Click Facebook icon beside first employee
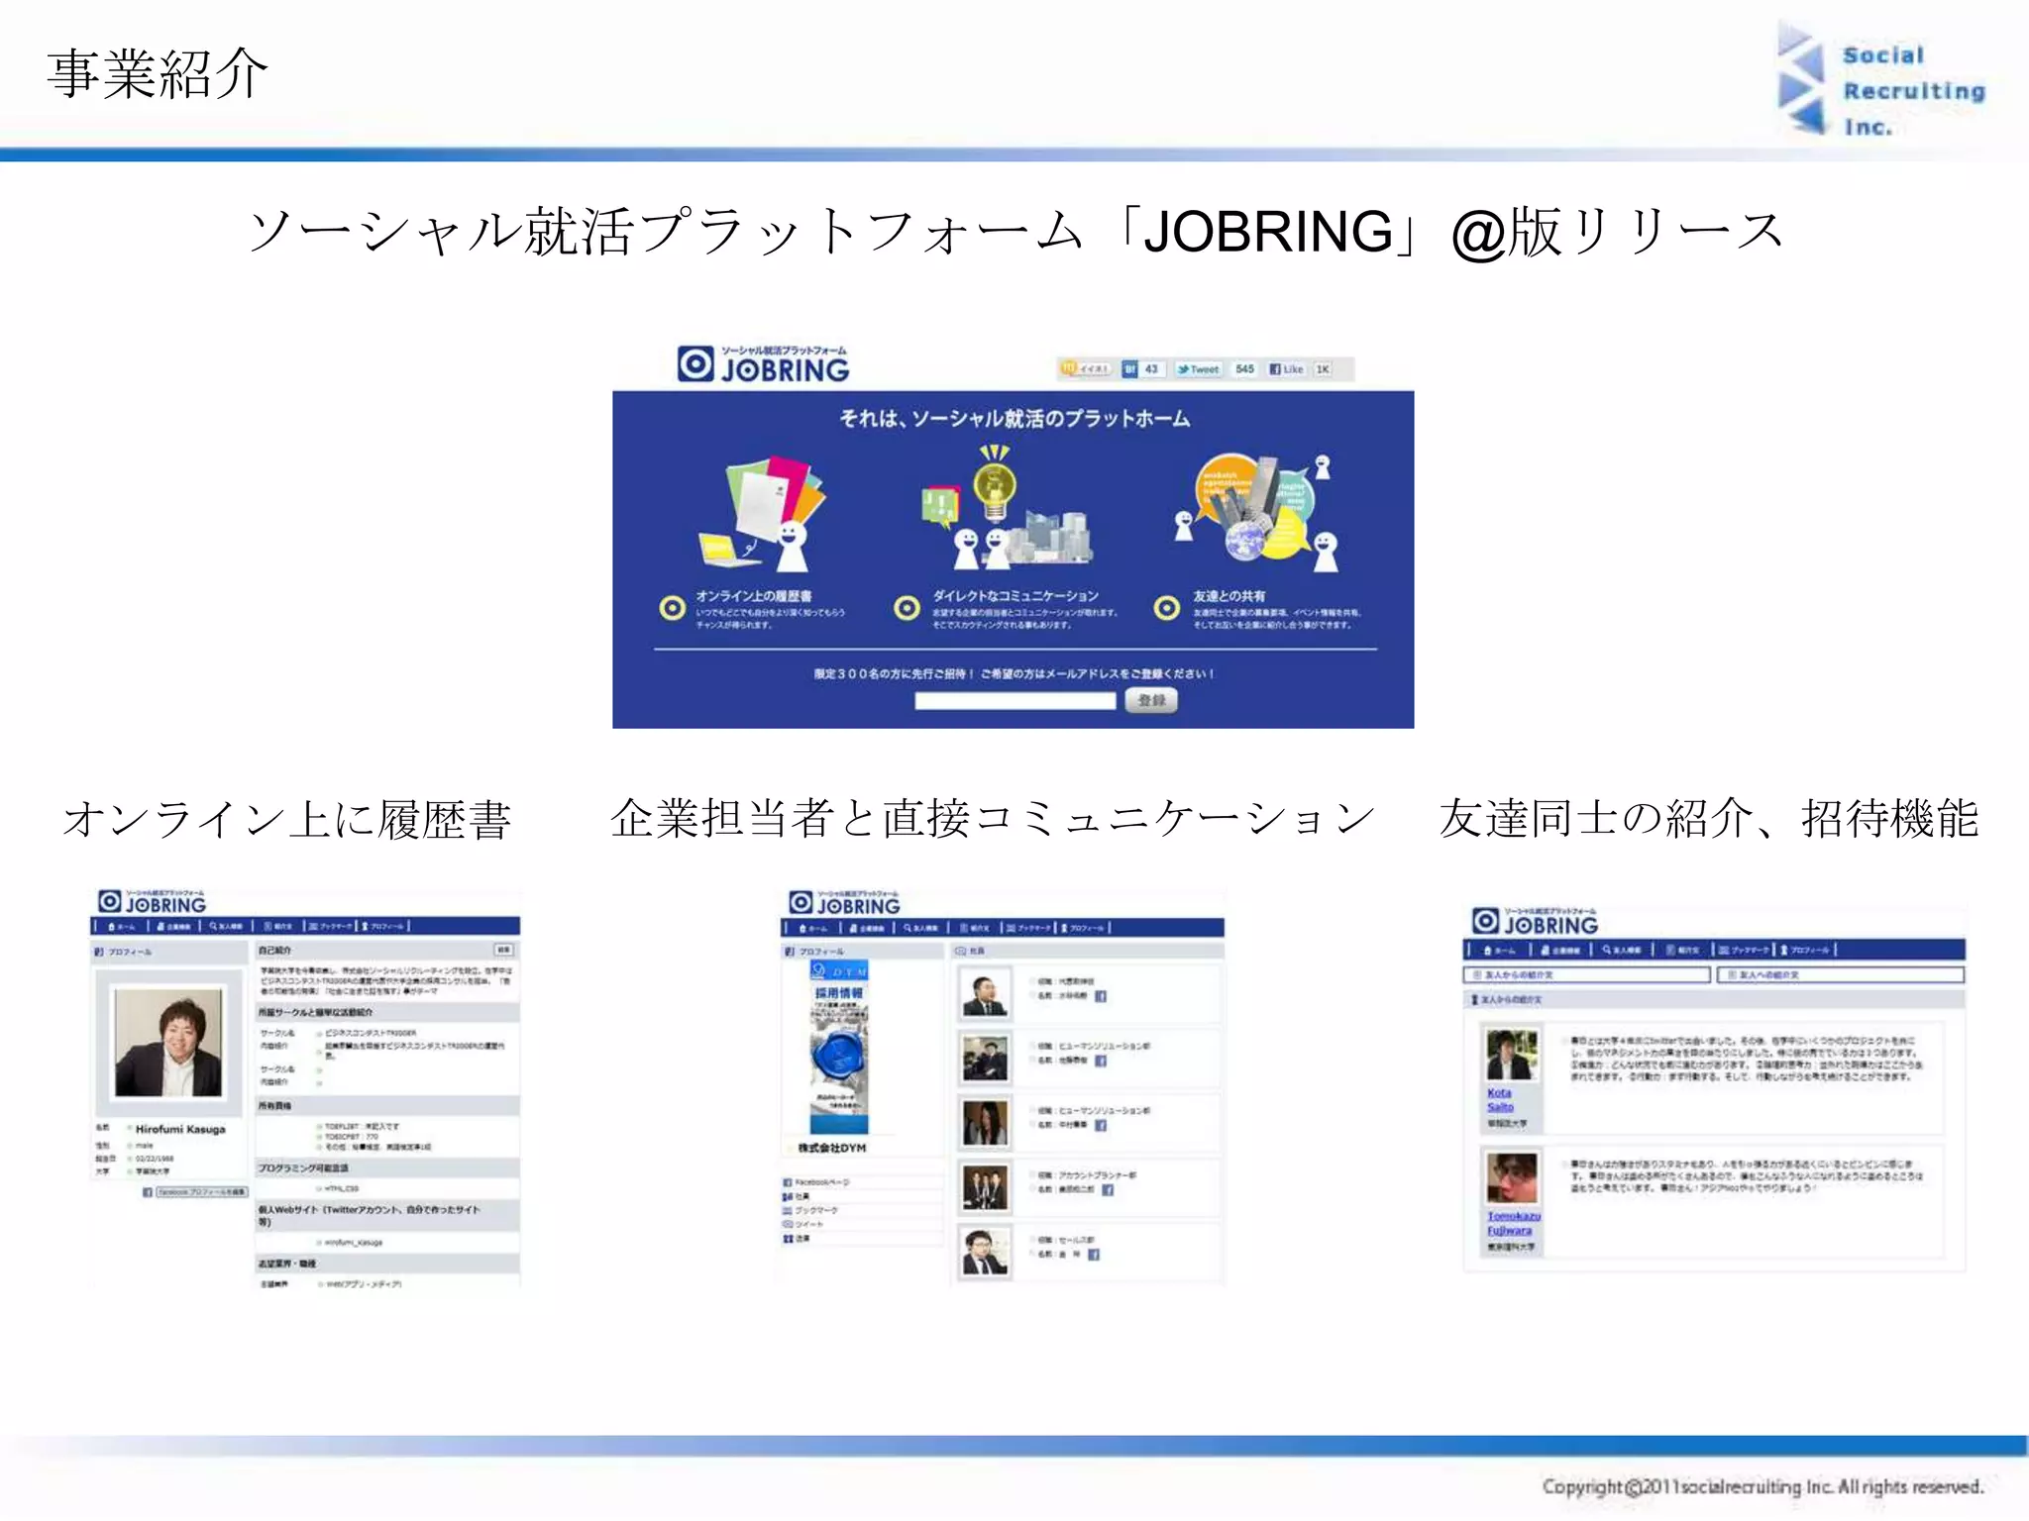 point(1100,996)
